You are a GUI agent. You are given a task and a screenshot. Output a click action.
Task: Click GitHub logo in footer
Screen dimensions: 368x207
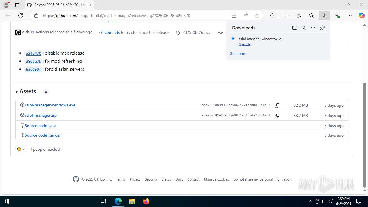pos(76,179)
